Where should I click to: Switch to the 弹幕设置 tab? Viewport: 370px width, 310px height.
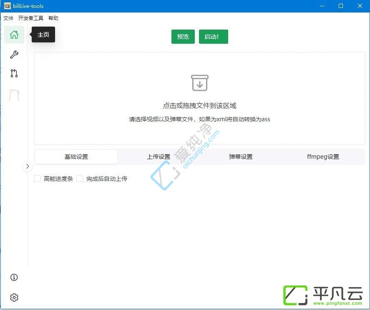[241, 157]
